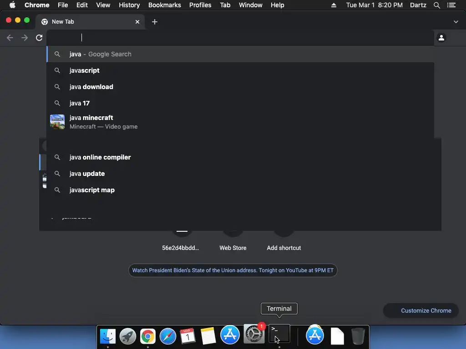This screenshot has height=349, width=466.
Task: Reload the current page
Action: pos(39,38)
